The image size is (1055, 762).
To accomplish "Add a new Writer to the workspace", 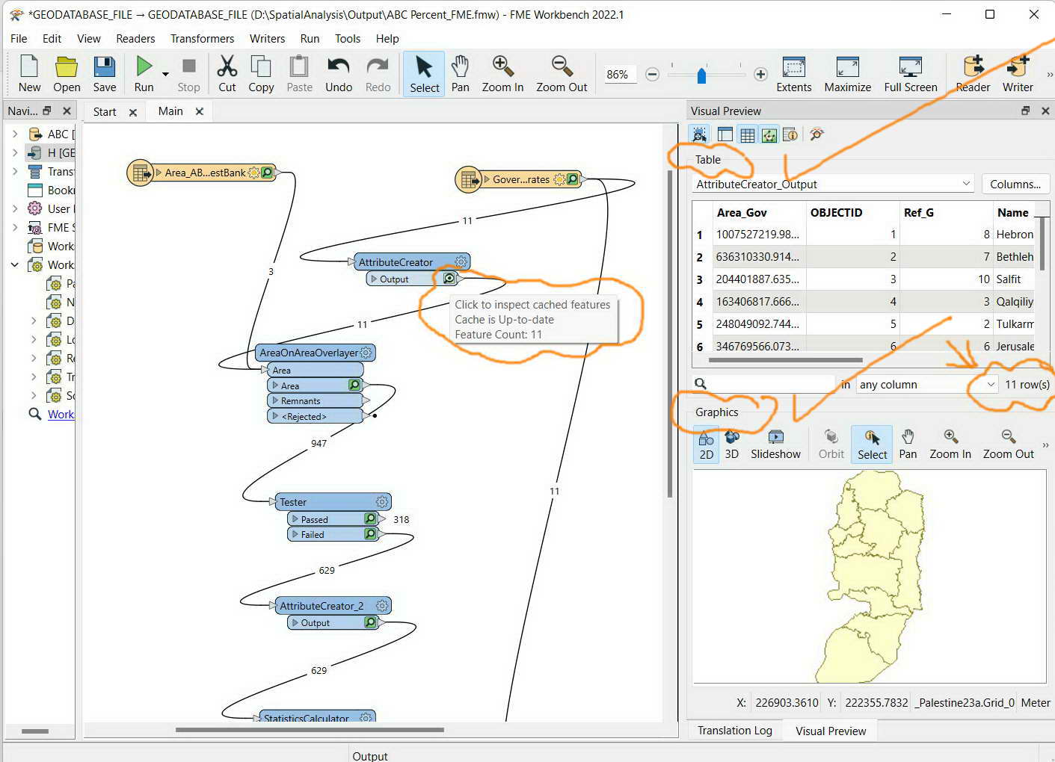I will tap(1017, 73).
